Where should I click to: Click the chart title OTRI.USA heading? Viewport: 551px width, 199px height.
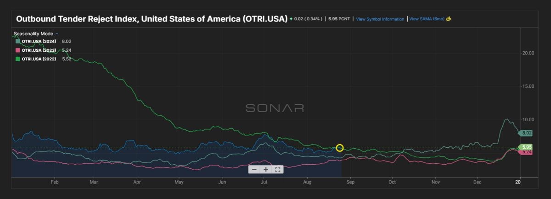click(x=152, y=19)
